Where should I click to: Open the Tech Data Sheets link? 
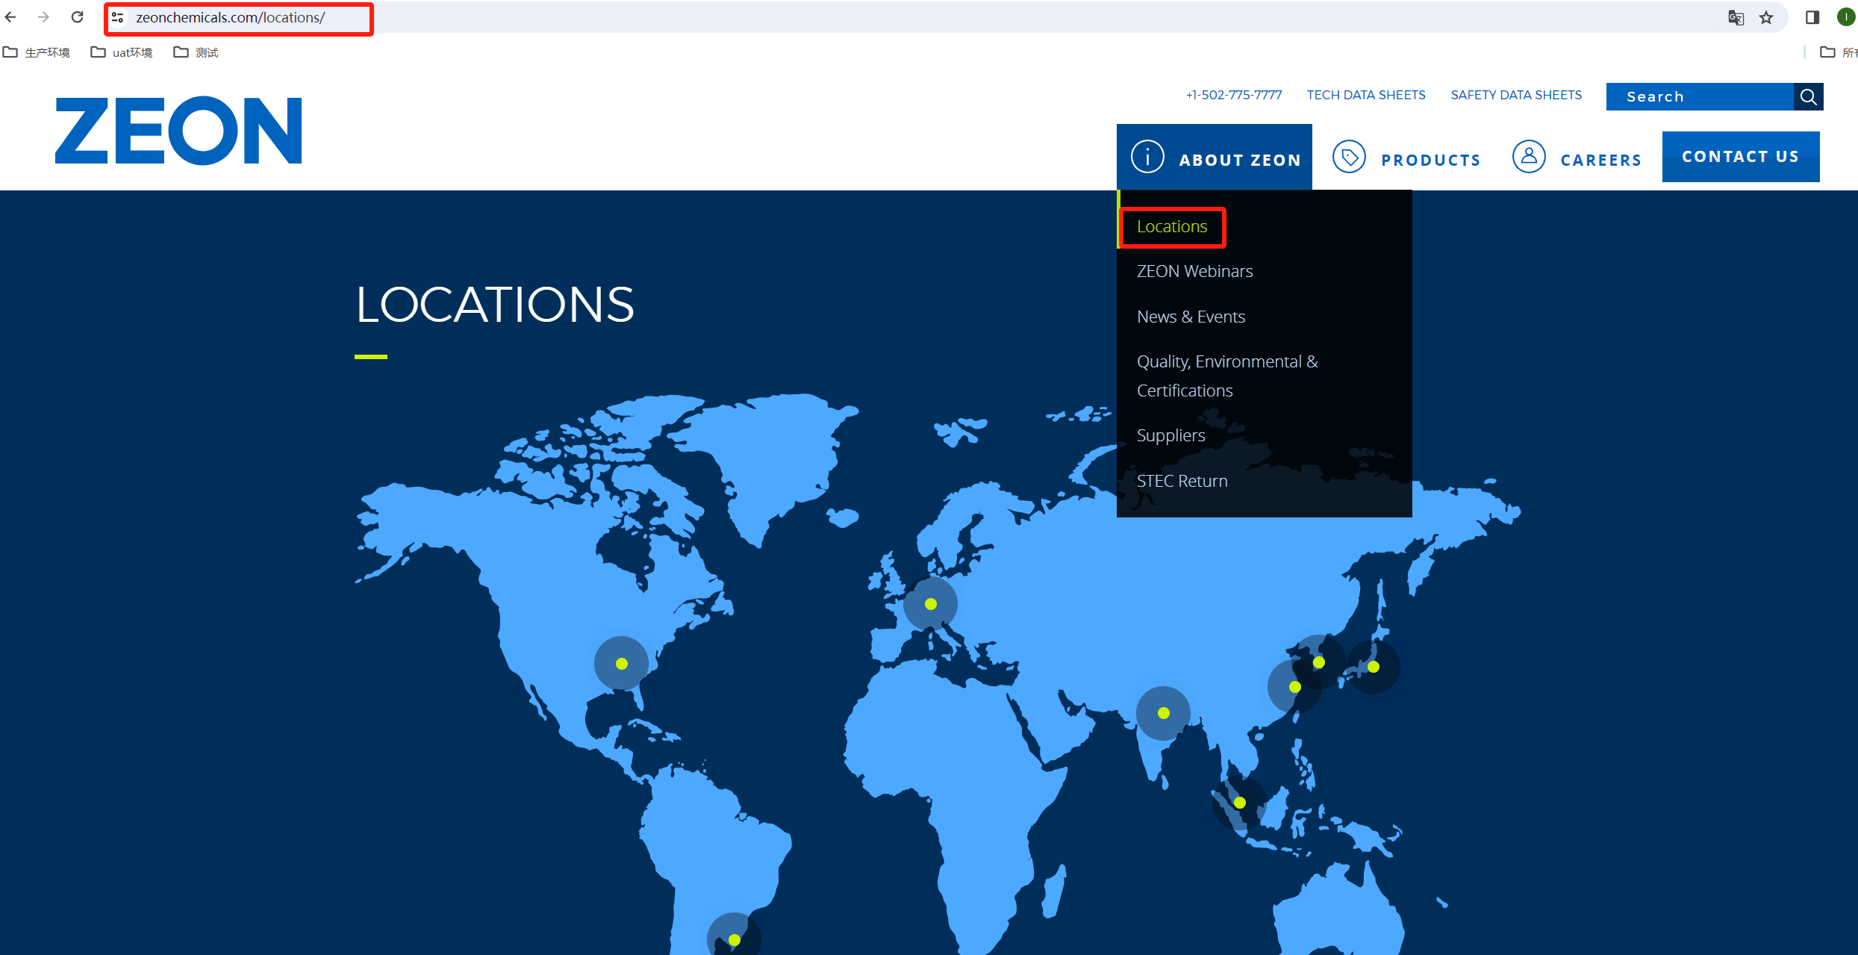1365,95
